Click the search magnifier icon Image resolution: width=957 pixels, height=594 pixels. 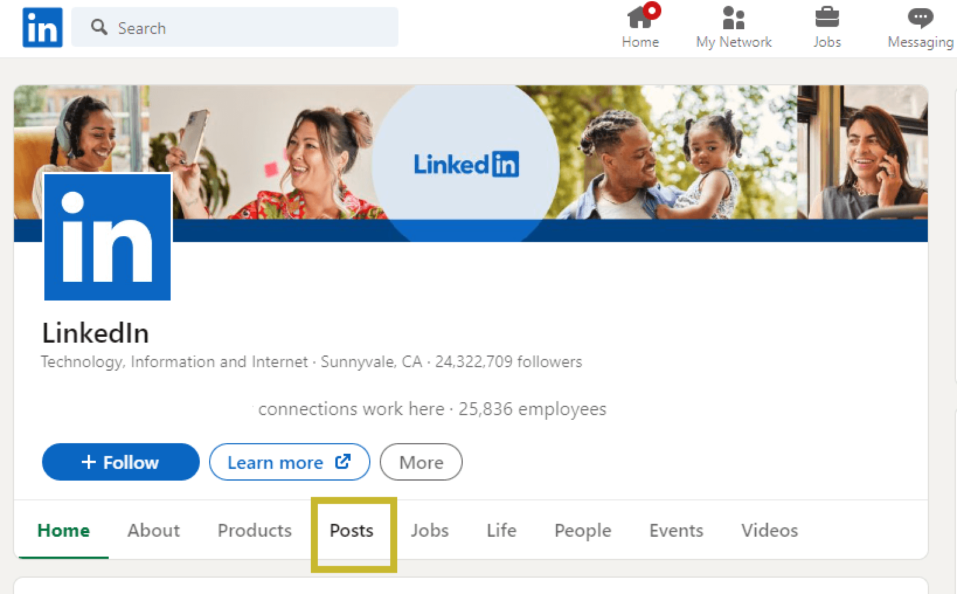pyautogui.click(x=99, y=27)
